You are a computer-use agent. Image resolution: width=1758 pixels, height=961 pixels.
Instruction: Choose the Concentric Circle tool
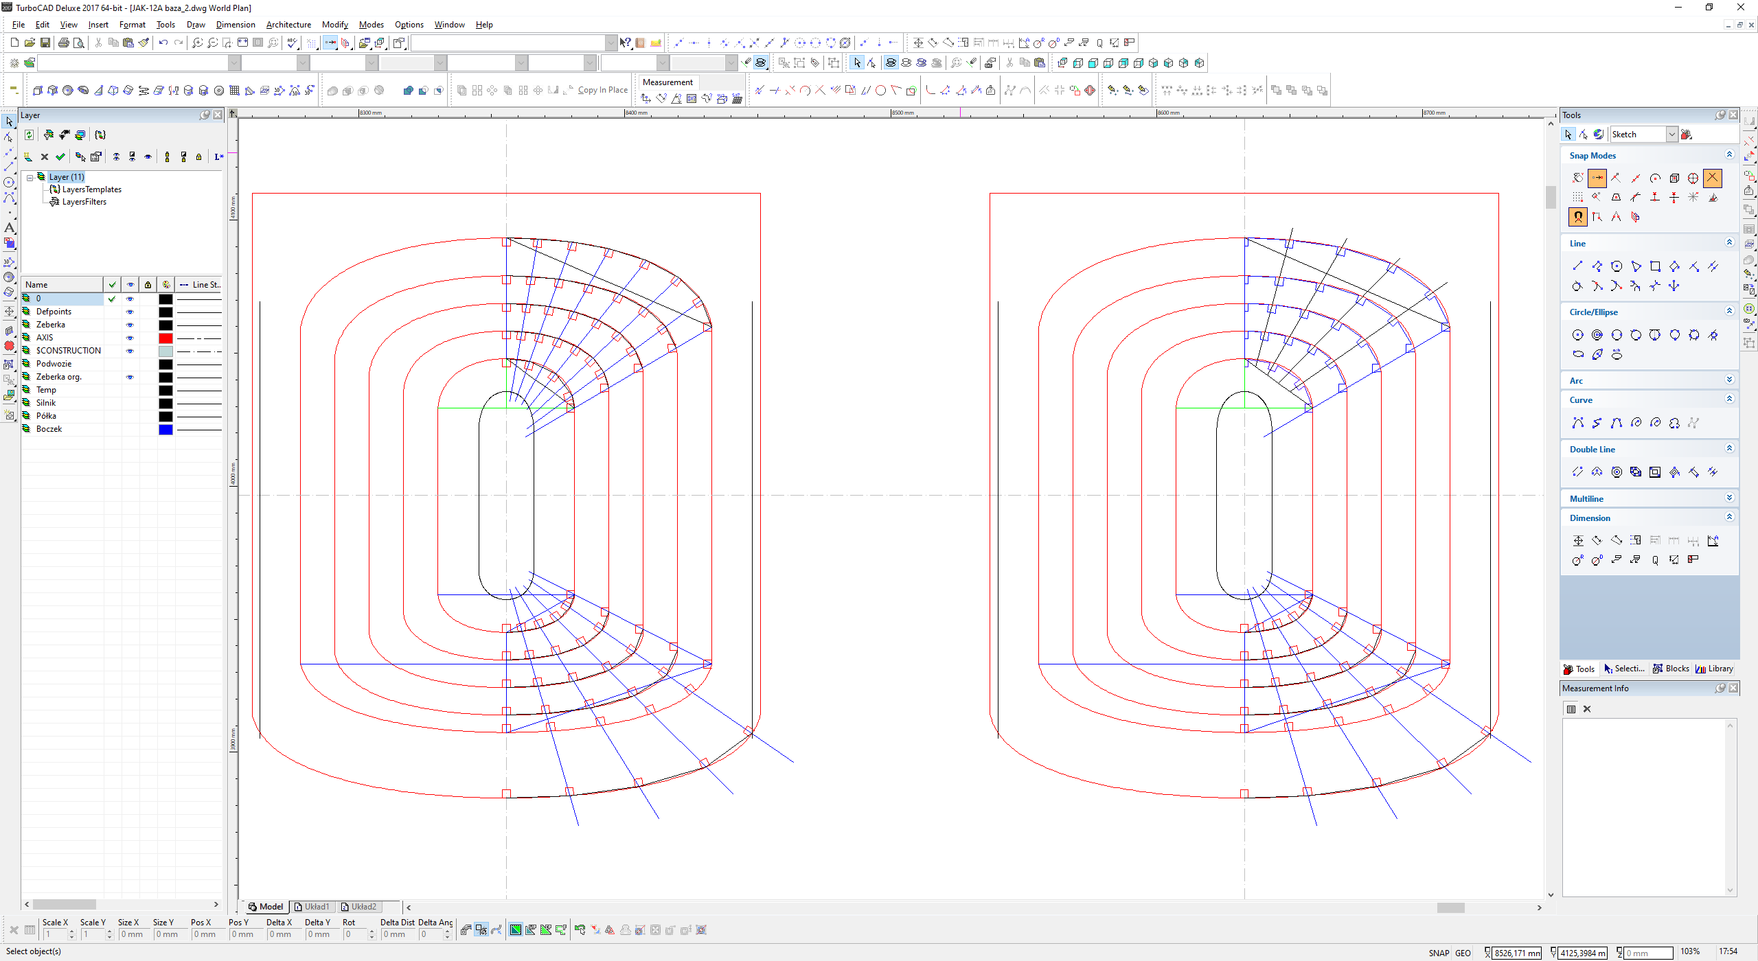pyautogui.click(x=1597, y=335)
